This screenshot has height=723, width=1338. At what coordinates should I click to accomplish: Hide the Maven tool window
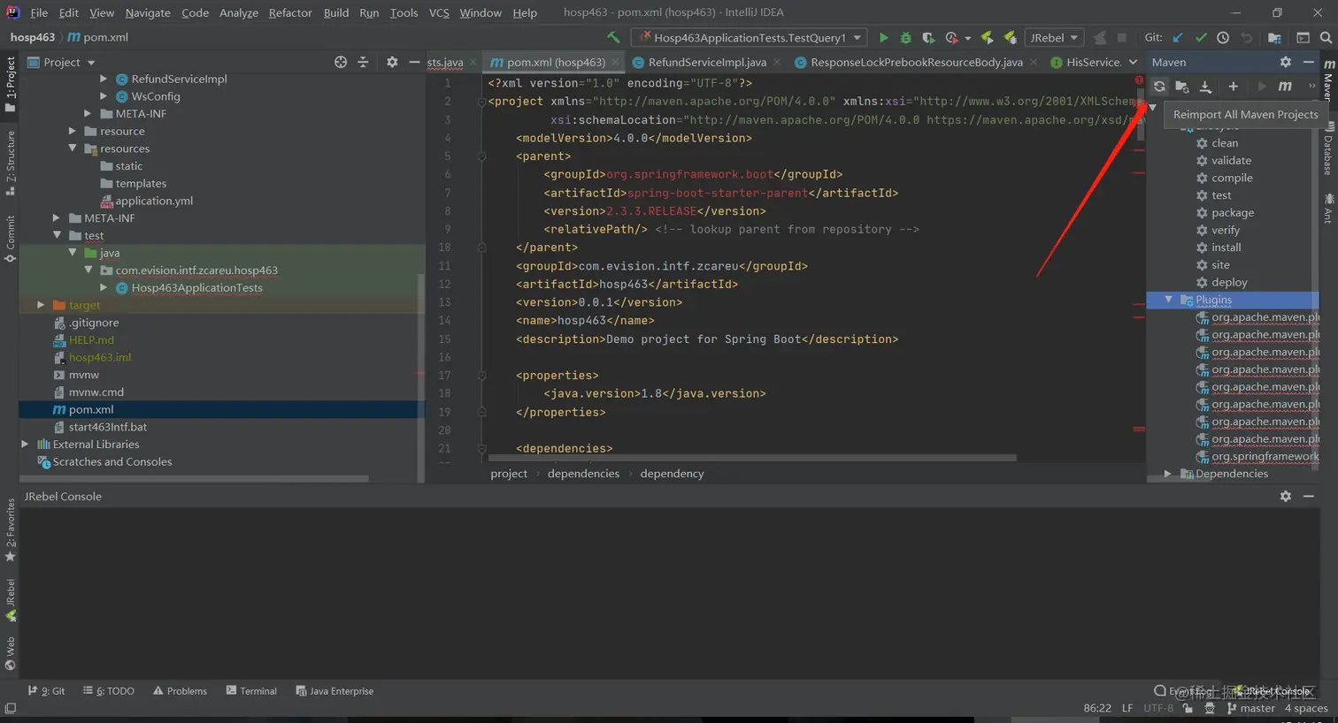click(1308, 62)
